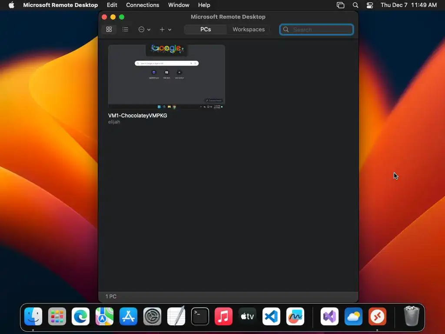The image size is (445, 334).
Task: Open the VM1-ChocolateyVMPKG thumbnail
Action: (166, 77)
